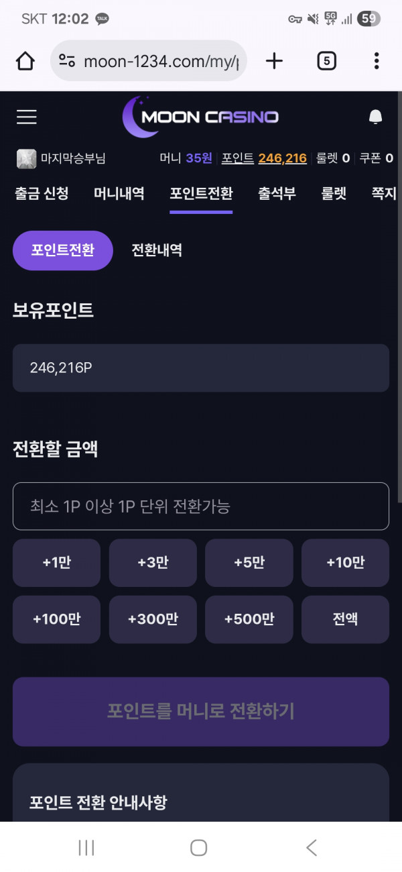The width and height of the screenshot is (402, 872).
Task: Tap the notification bell icon
Action: pyautogui.click(x=375, y=117)
